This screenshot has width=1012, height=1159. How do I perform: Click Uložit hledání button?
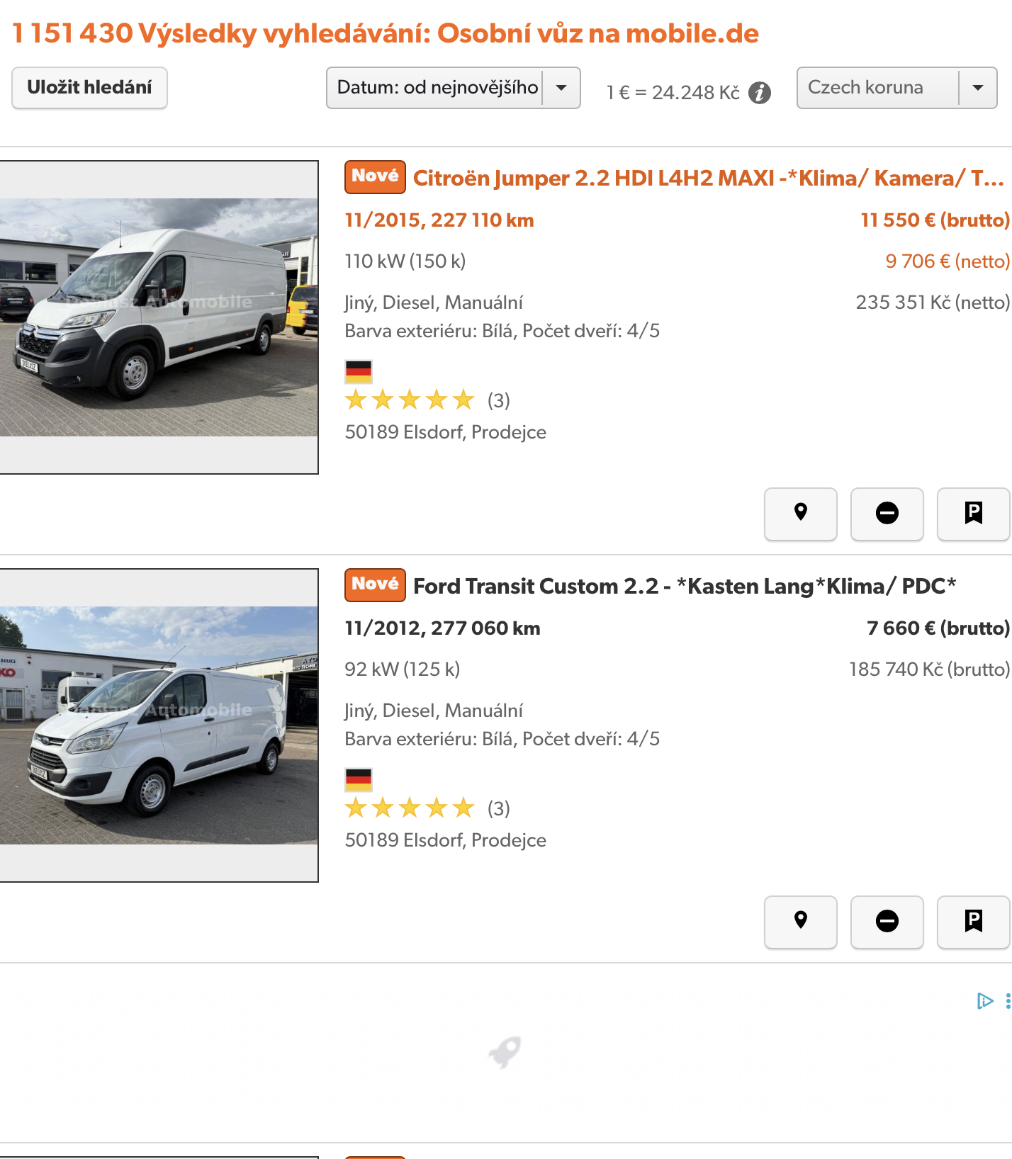(x=89, y=88)
